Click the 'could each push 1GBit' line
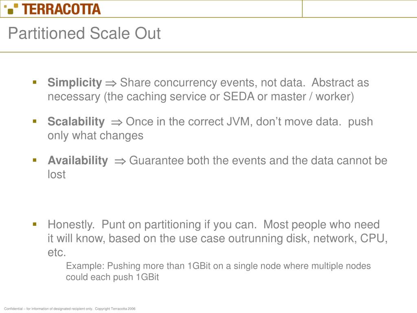417x313 pixels. tap(112, 277)
